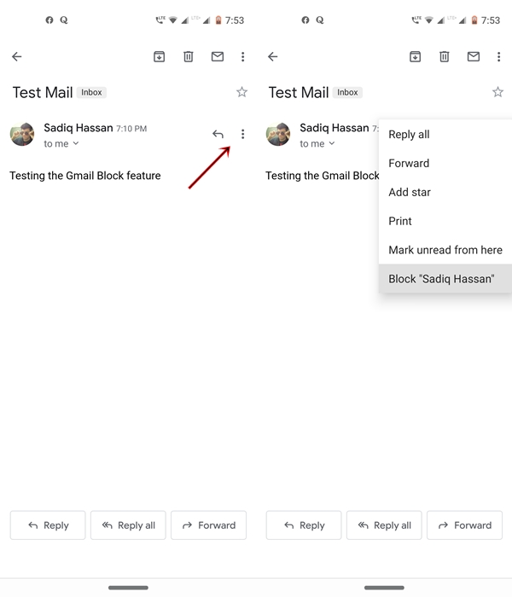Mark as unread envelope icon in right screenshot
Image resolution: width=512 pixels, height=597 pixels.
click(474, 57)
